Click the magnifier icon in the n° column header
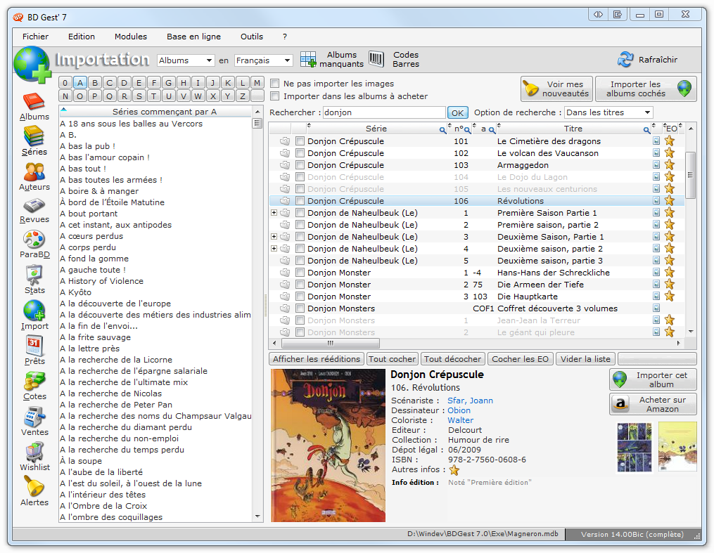This screenshot has width=714, height=553. point(467,130)
